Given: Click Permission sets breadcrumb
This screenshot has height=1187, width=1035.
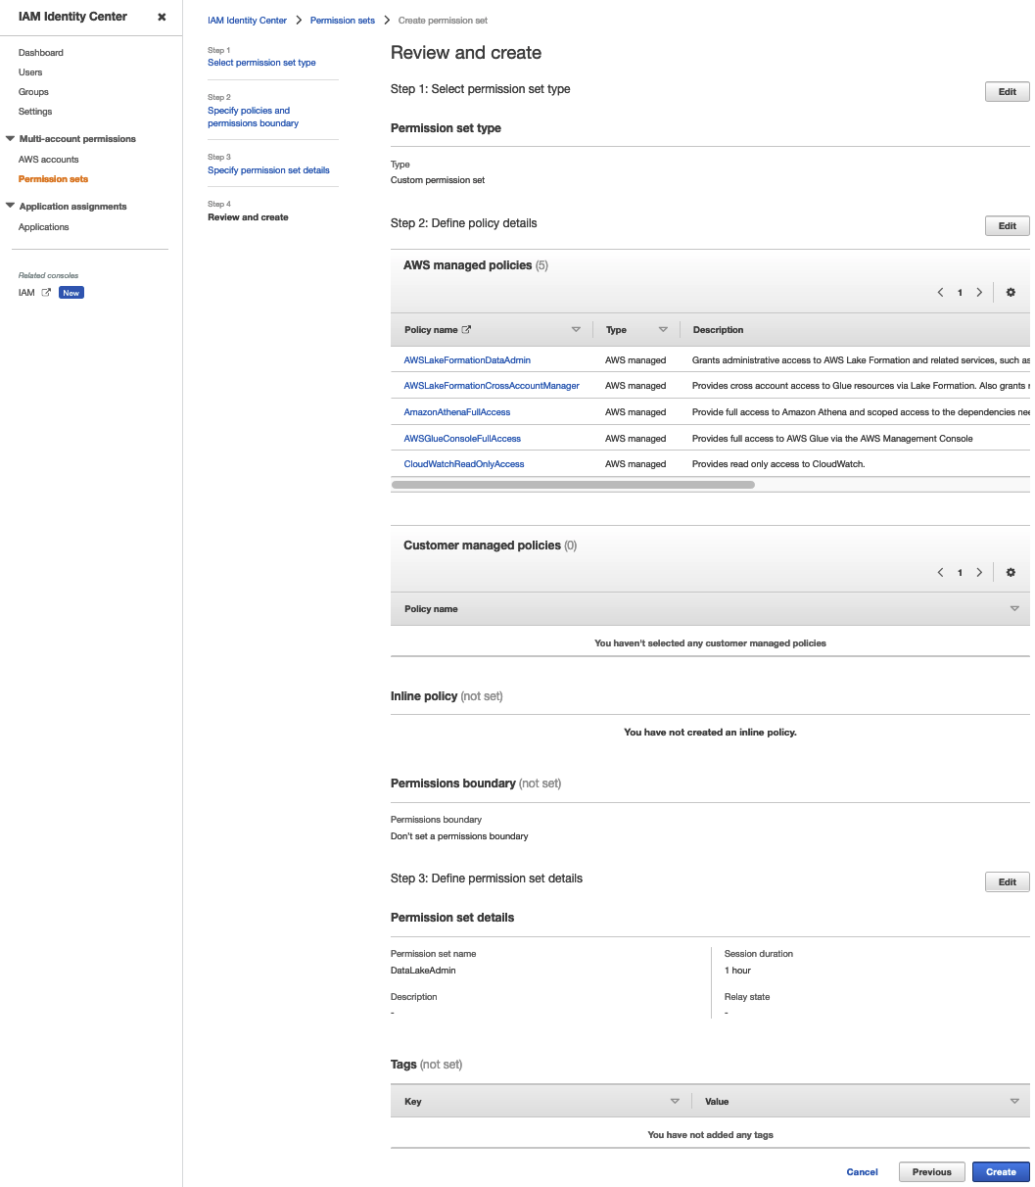Looking at the screenshot, I should tap(343, 21).
